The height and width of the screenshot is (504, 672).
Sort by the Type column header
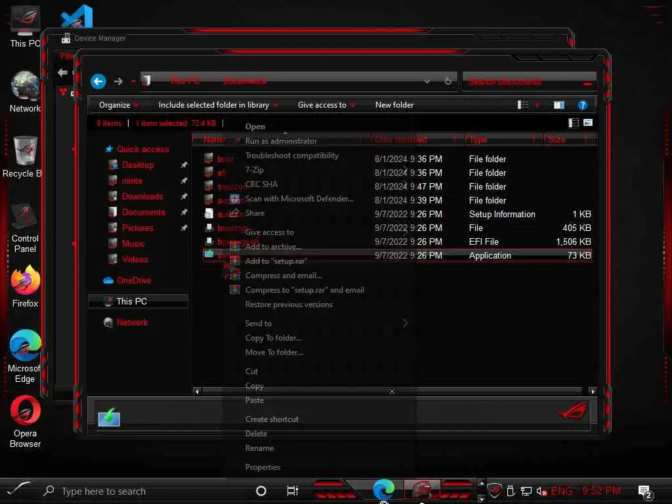point(504,139)
